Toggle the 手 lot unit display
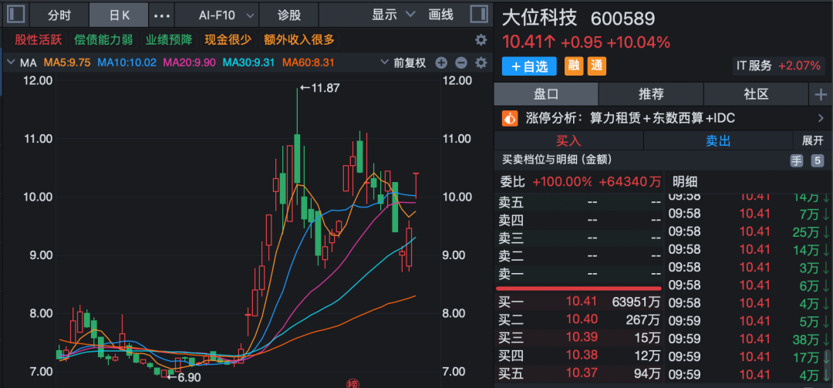 pos(796,160)
